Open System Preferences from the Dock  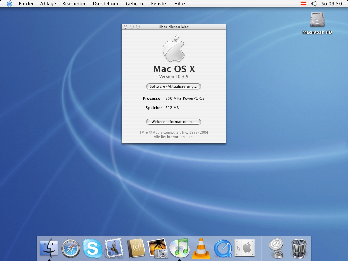tap(245, 248)
